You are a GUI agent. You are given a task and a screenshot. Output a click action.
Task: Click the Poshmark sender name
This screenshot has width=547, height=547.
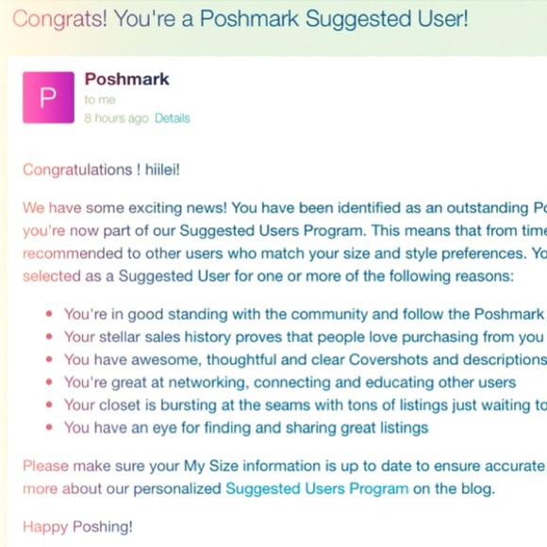point(126,79)
